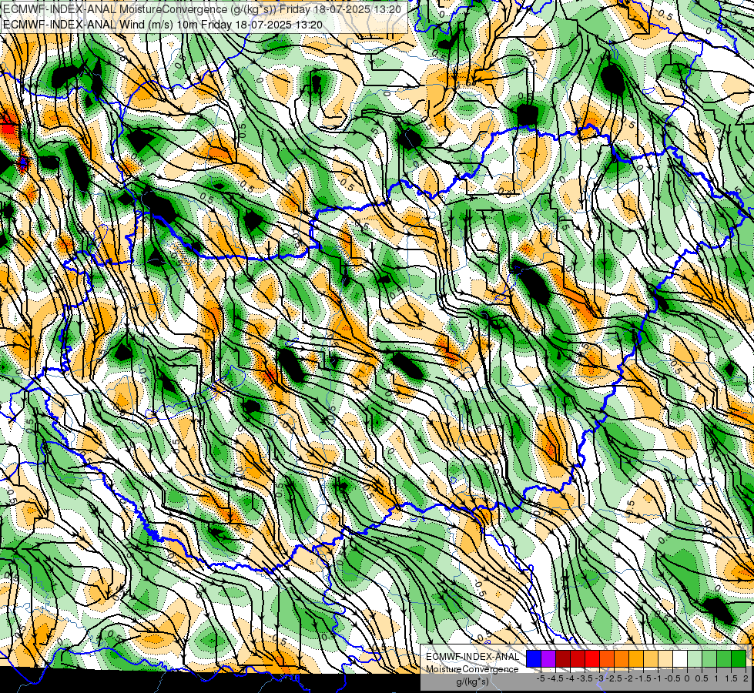The width and height of the screenshot is (754, 693).
Task: Click legend swatch between -1.5 and -1
Action: pyautogui.click(x=651, y=658)
